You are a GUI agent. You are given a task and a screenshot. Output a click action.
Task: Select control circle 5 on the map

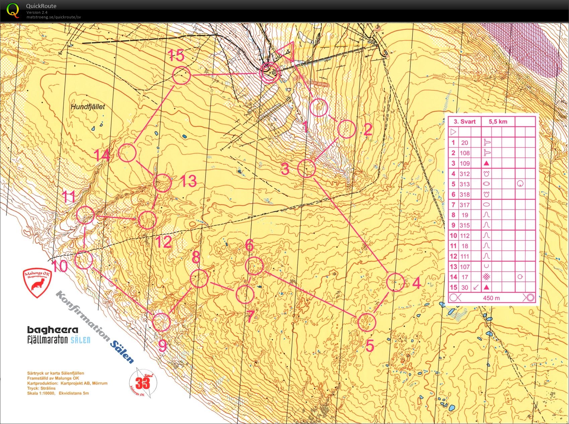coord(367,322)
